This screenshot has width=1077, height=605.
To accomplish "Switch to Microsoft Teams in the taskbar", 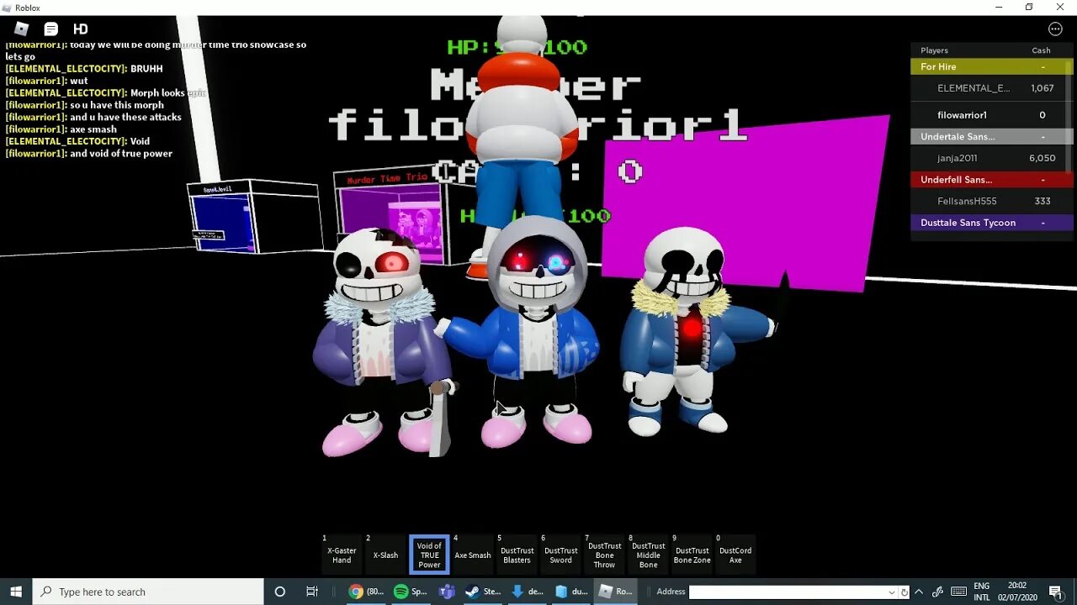I will point(447,592).
